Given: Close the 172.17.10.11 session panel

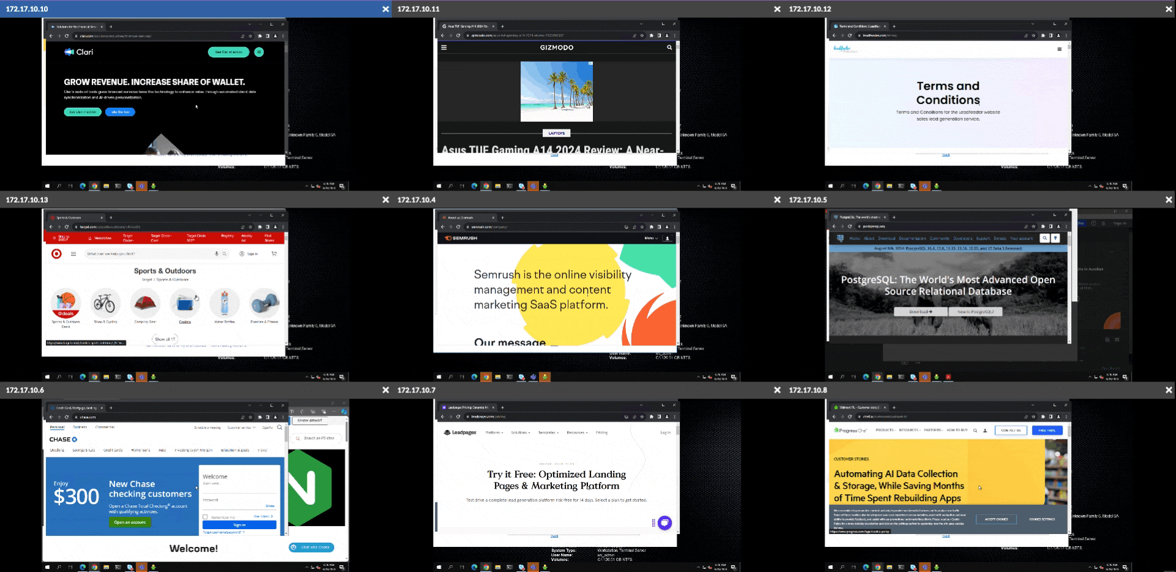Looking at the screenshot, I should tap(777, 9).
